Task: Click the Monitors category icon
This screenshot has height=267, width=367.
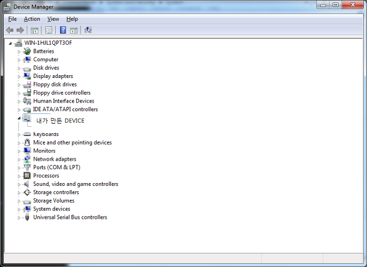Action: coord(27,151)
